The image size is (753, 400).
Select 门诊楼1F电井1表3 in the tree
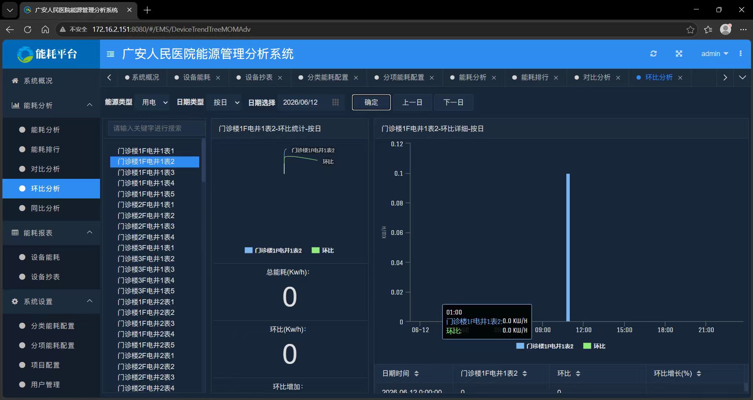pos(146,173)
